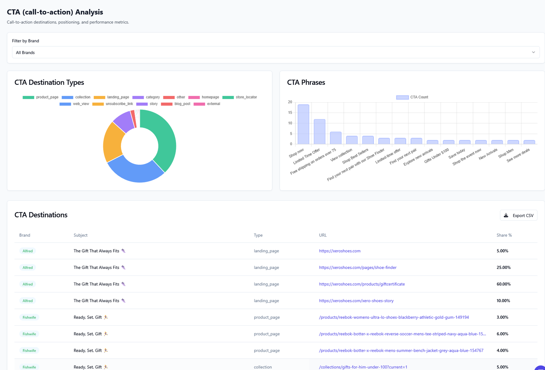
Task: Open the giftcertificate product link
Action: coord(362,284)
